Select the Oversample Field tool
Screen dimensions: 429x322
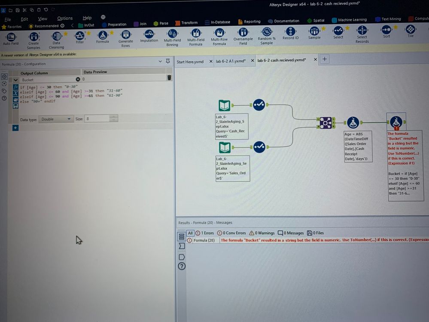point(243,36)
